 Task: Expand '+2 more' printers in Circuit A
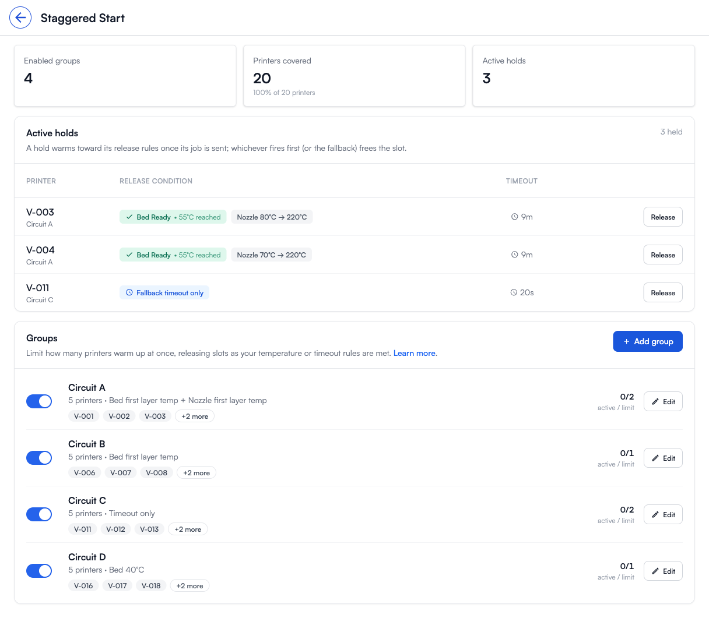(195, 416)
